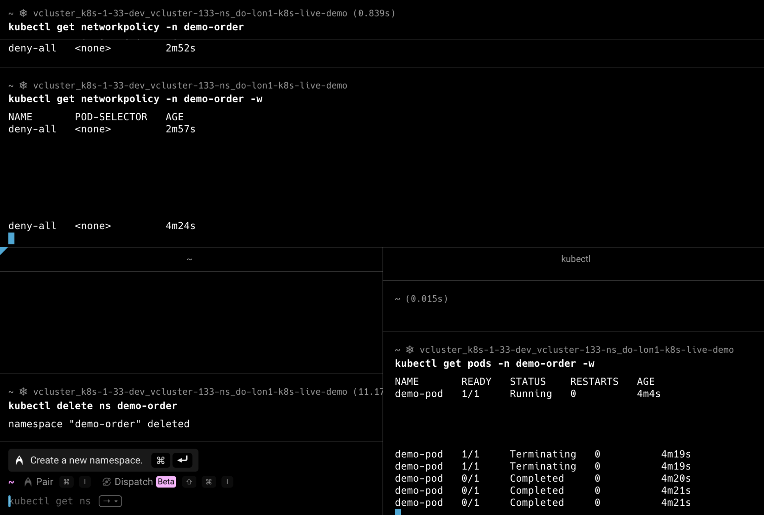The height and width of the screenshot is (515, 764).
Task: Click the Warp AI icon in the suggestion chip
Action: point(19,460)
